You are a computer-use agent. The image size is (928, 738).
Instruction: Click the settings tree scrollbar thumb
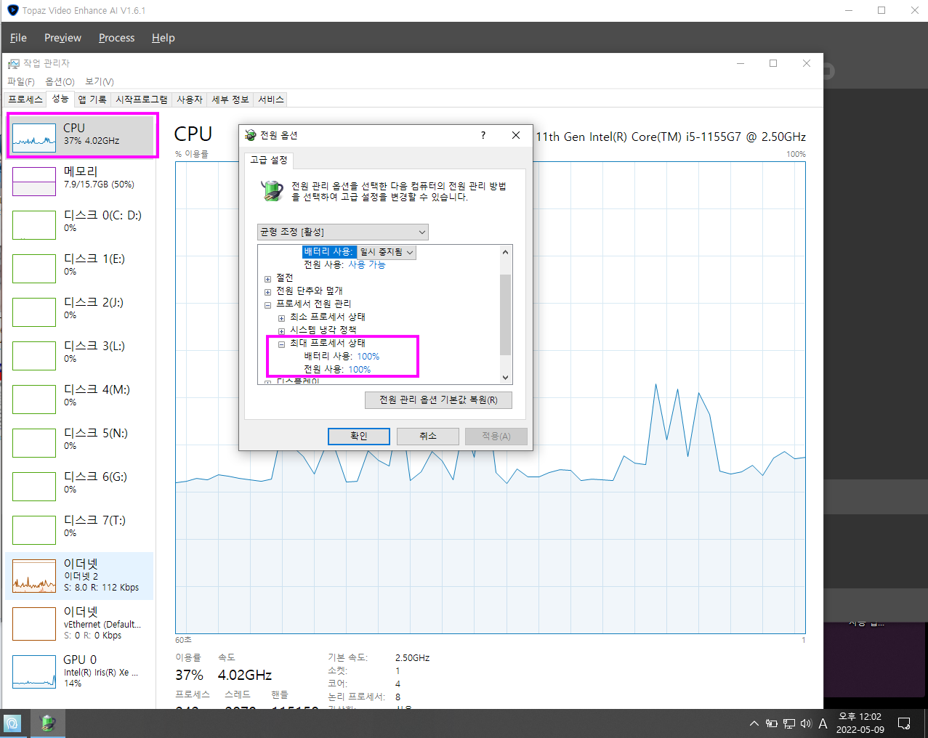506,315
